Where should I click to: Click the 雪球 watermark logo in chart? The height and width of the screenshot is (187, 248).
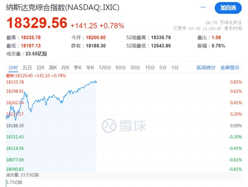(x=124, y=125)
